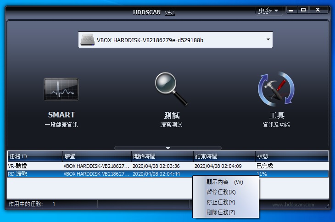
Task: Sort by the 結束時間 column header
Action: click(224, 156)
